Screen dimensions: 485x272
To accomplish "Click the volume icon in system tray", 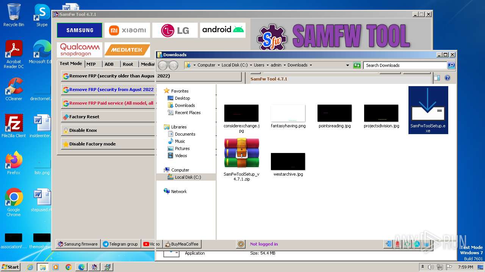I will pos(431,267).
